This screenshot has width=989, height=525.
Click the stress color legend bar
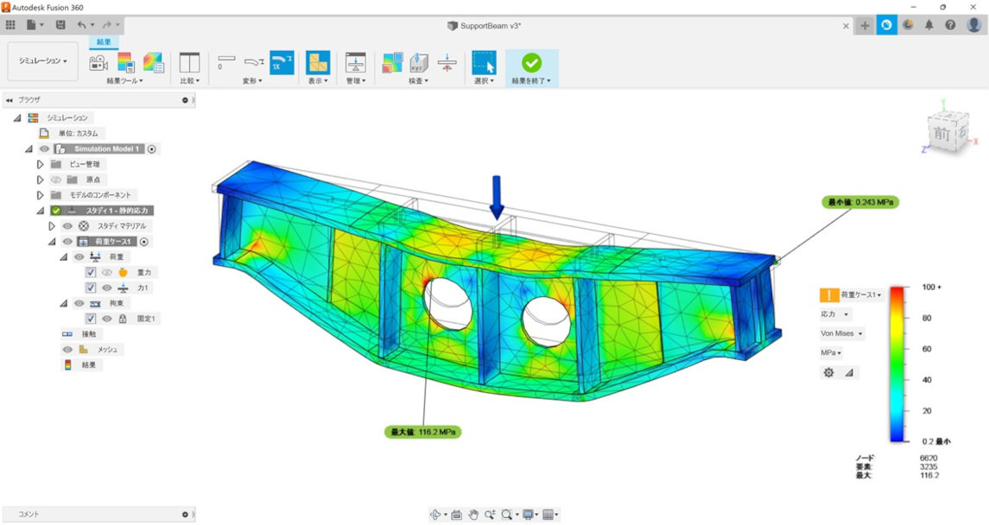(899, 364)
